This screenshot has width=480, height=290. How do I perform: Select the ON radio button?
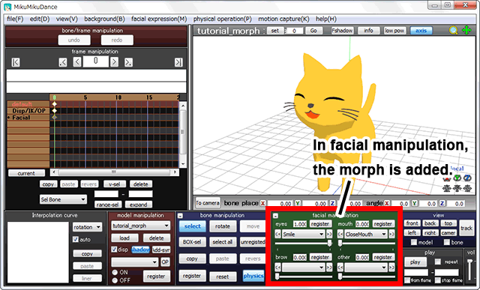click(x=115, y=272)
